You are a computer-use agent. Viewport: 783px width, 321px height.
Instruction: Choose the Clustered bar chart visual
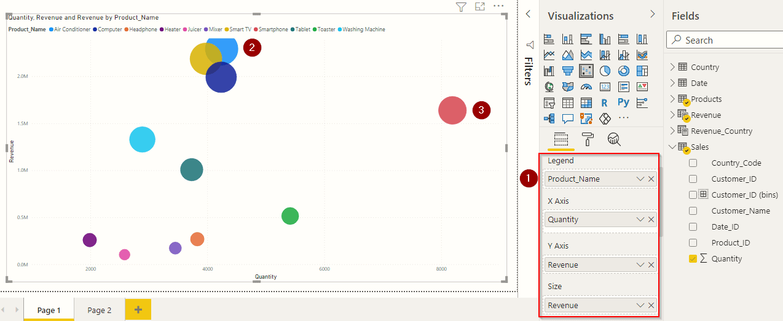(x=586, y=39)
